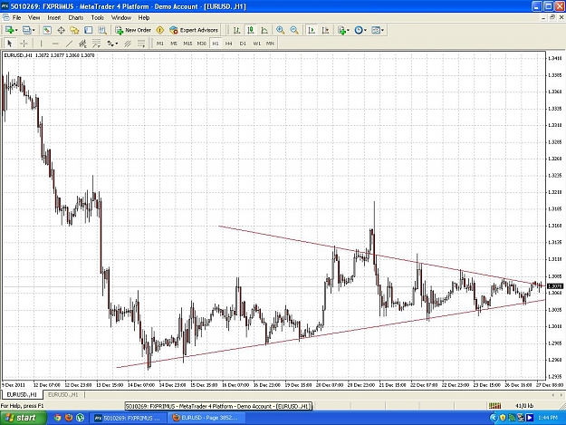Zoom in on the chart

[x=280, y=30]
